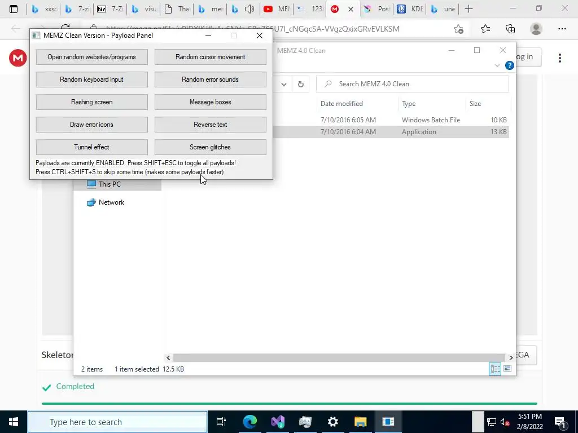Enable Random error sounds payload

(x=210, y=79)
